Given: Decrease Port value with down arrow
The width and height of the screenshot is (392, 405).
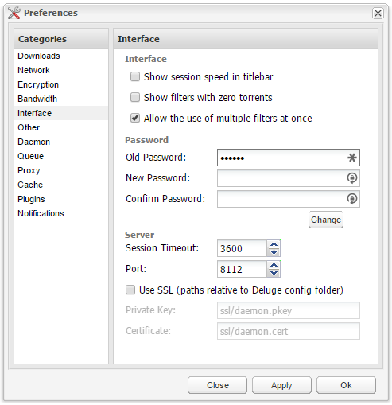Looking at the screenshot, I should tap(274, 273).
